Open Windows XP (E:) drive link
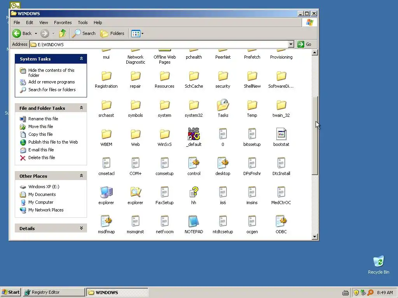 [x=44, y=187]
